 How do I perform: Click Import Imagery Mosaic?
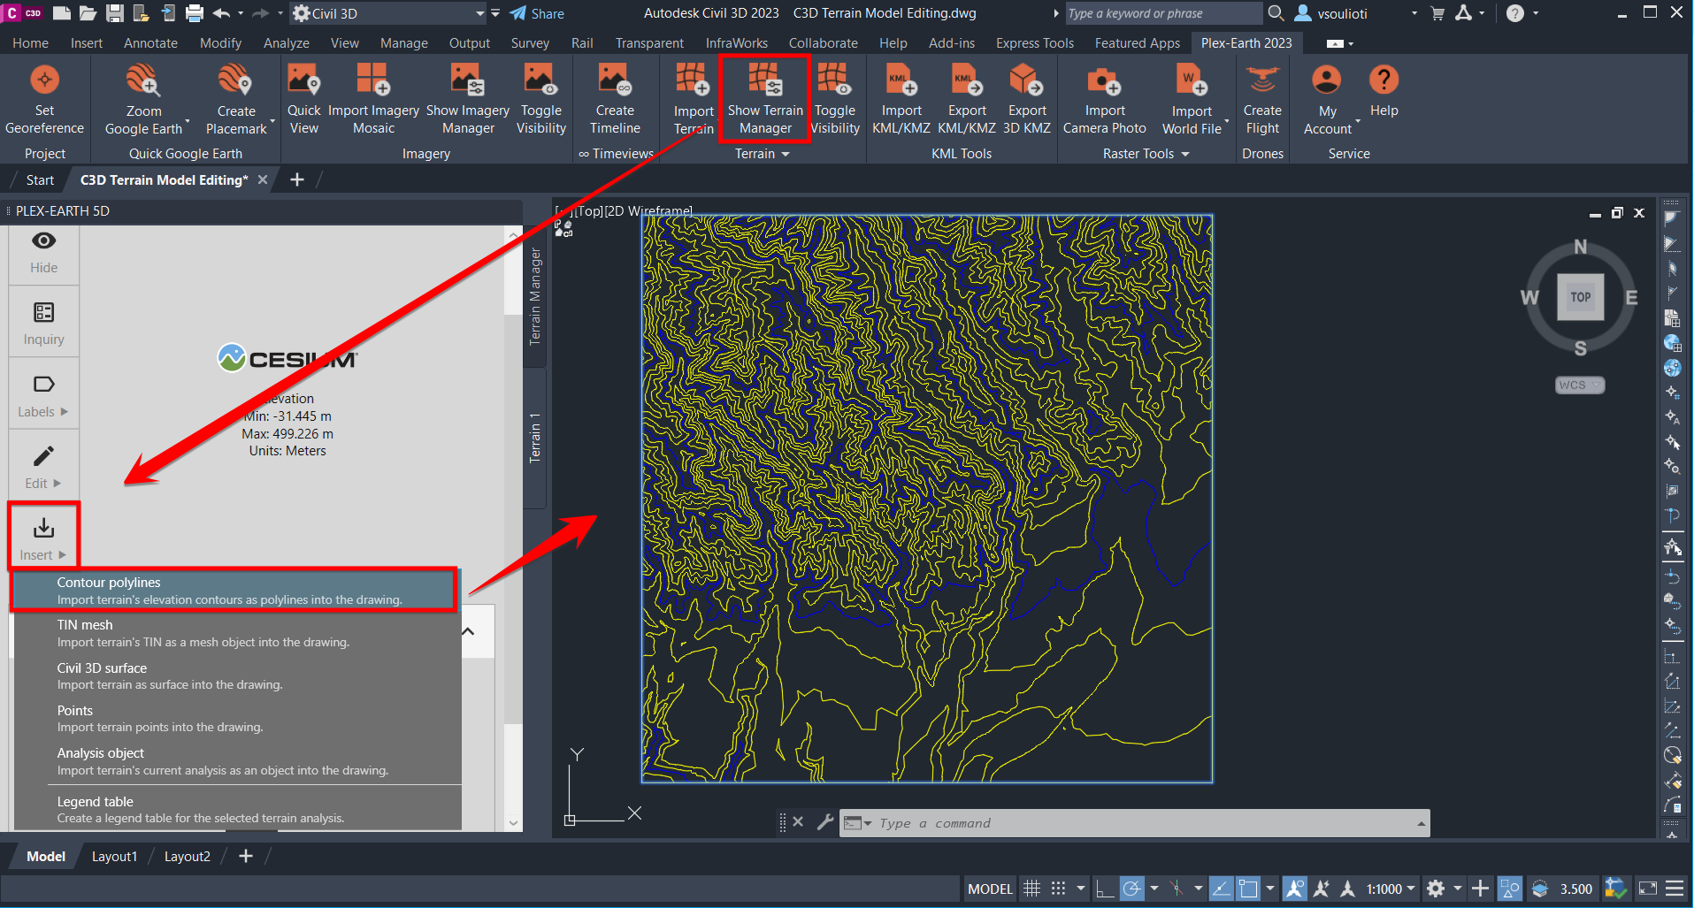click(x=373, y=100)
